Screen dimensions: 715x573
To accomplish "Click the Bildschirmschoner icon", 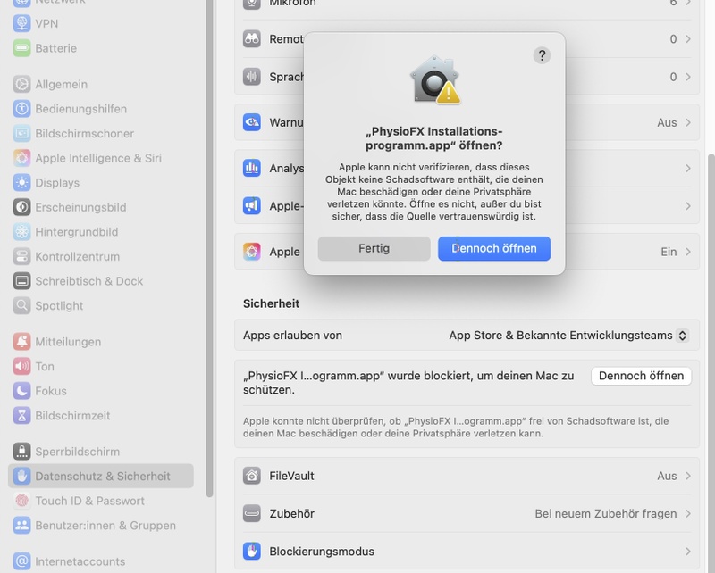I will [21, 133].
